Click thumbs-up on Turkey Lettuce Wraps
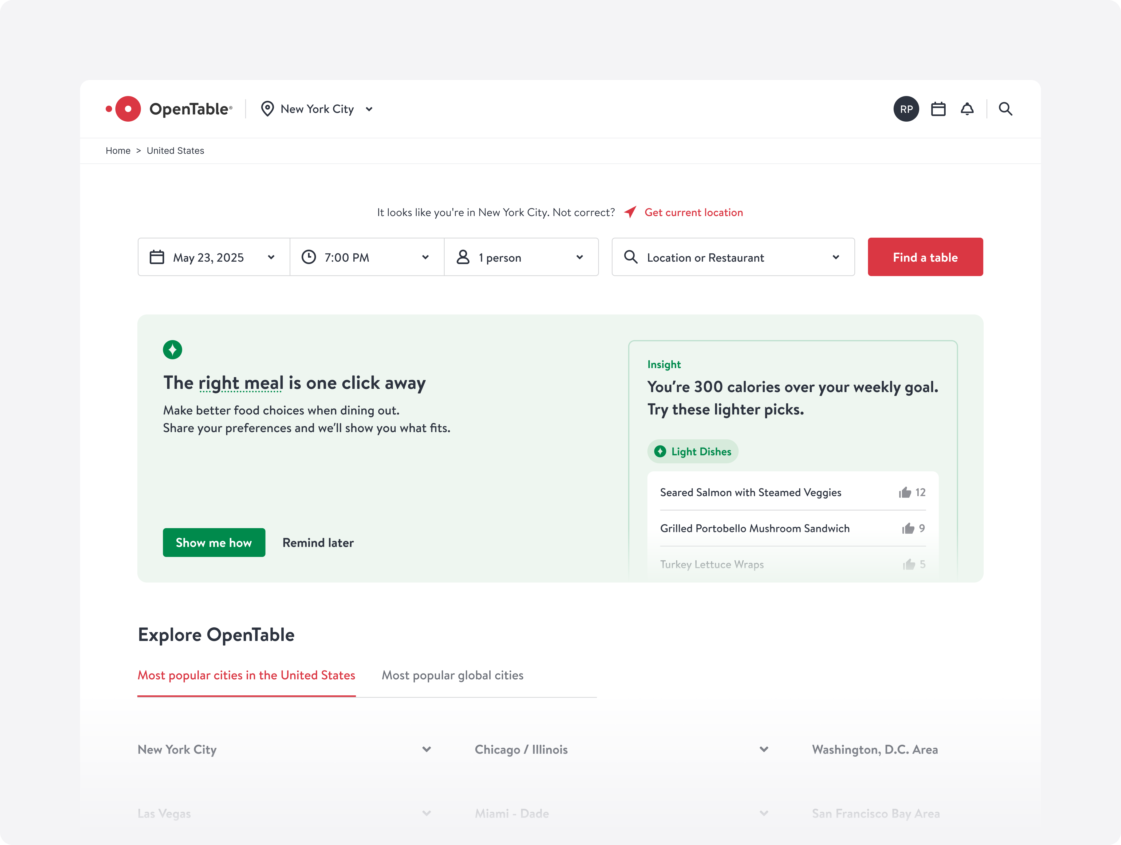The height and width of the screenshot is (845, 1121). pyautogui.click(x=909, y=564)
